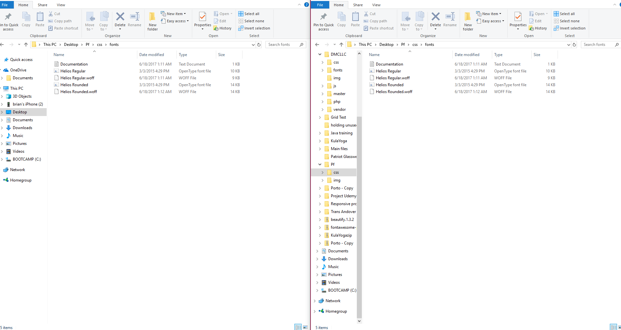Select Quick access in the left navigation pane
This screenshot has width=621, height=330.
point(21,60)
